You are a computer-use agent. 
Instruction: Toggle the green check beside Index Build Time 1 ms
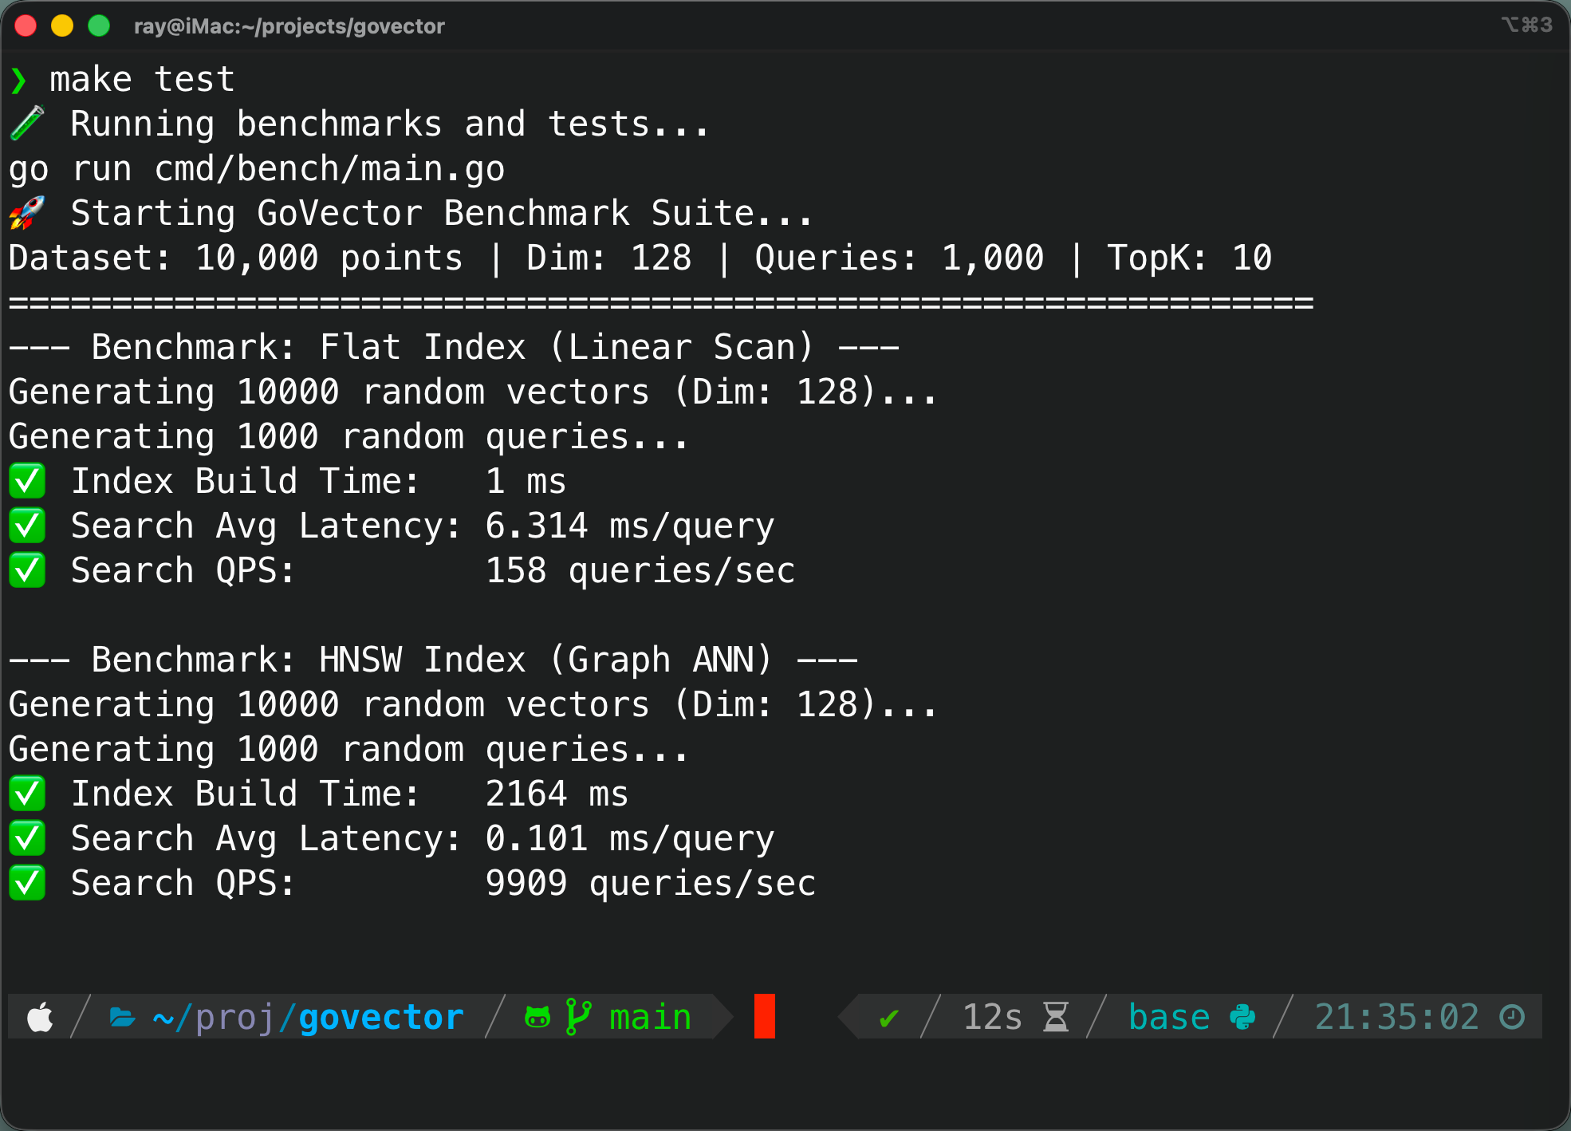click(x=27, y=481)
